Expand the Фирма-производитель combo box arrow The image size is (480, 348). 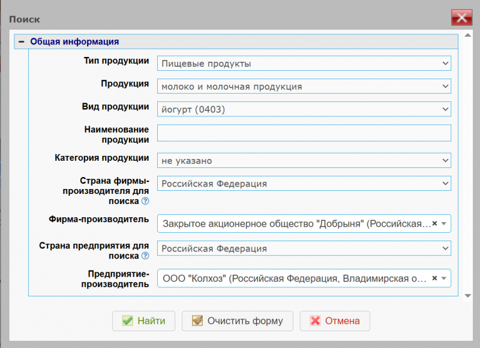click(x=444, y=223)
